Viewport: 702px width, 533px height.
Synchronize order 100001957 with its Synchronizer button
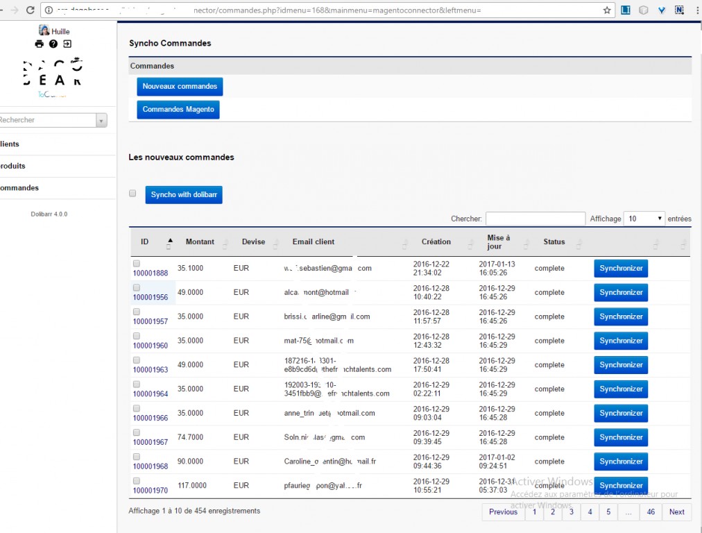620,316
